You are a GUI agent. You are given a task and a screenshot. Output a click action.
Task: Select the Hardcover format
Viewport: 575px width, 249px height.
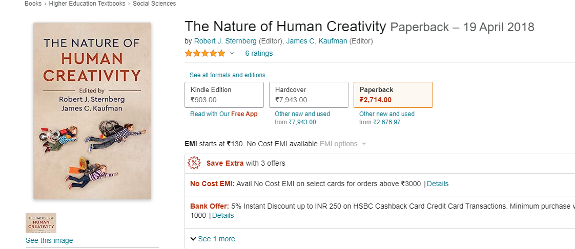pos(309,95)
